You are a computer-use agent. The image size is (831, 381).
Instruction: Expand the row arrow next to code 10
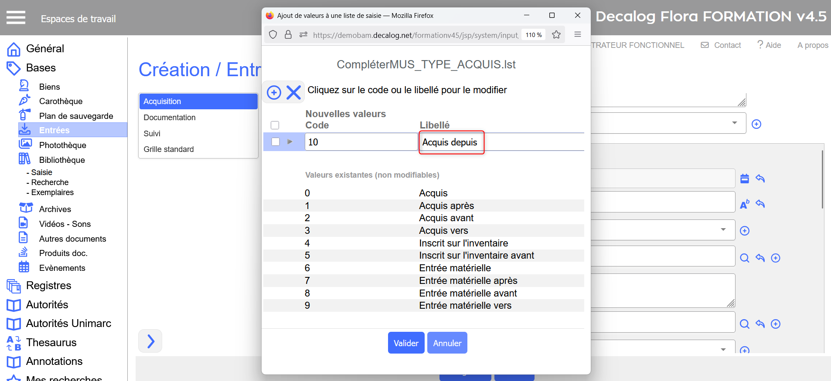click(x=290, y=142)
